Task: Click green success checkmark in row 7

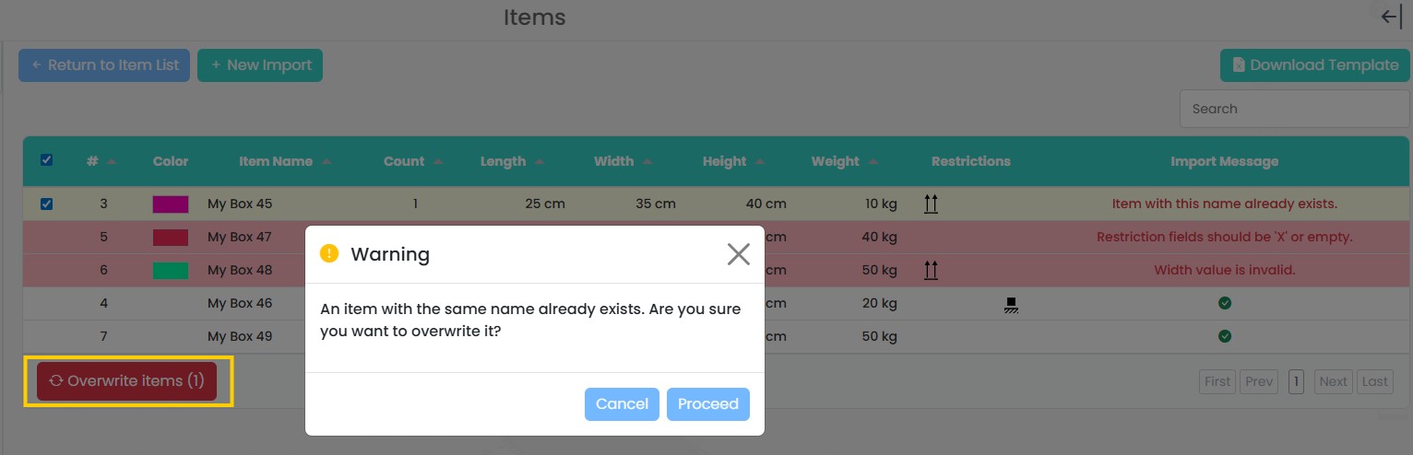Action: click(1224, 336)
